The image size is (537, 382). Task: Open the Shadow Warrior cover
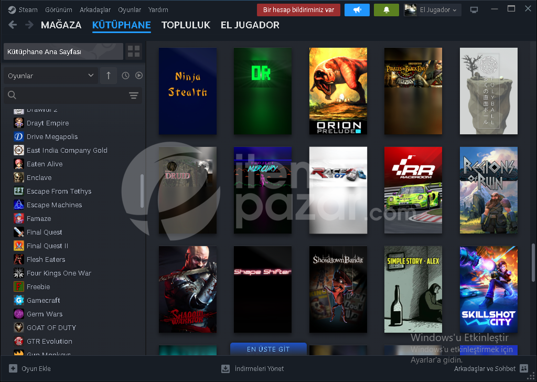(188, 290)
